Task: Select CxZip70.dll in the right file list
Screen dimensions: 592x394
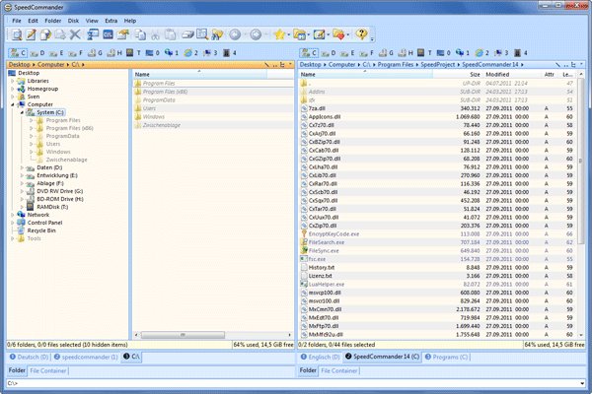Action: (323, 226)
